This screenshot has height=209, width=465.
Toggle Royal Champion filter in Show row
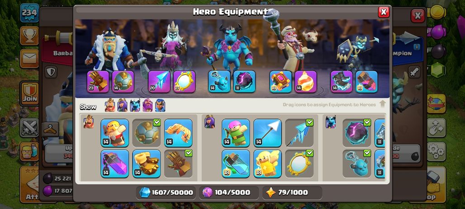coord(160,105)
